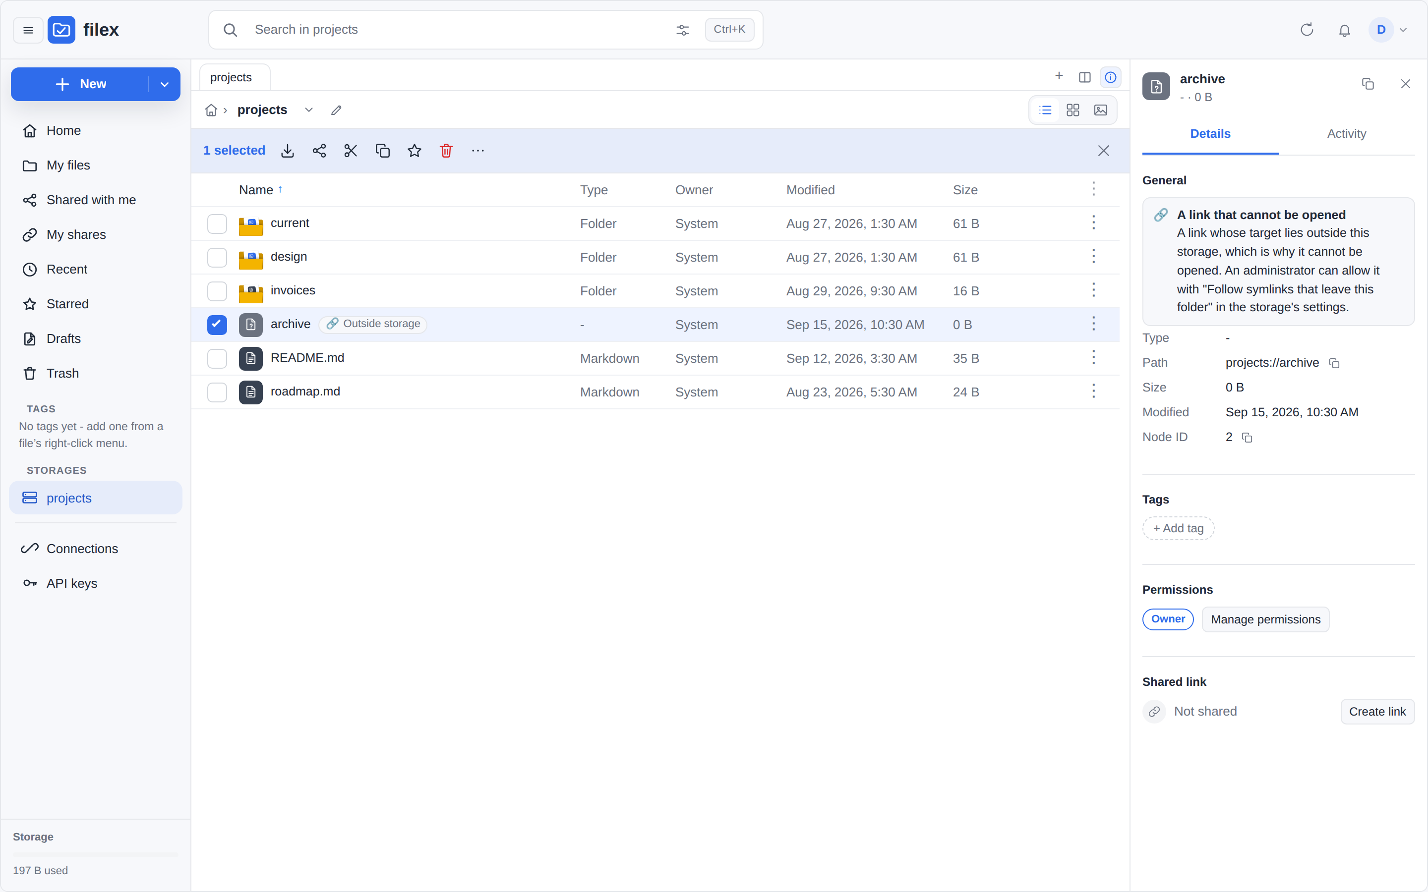Click Manage permissions button
This screenshot has width=1428, height=892.
click(x=1265, y=619)
